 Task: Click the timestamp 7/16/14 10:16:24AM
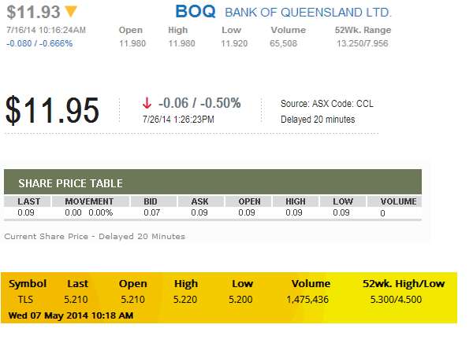(x=47, y=30)
